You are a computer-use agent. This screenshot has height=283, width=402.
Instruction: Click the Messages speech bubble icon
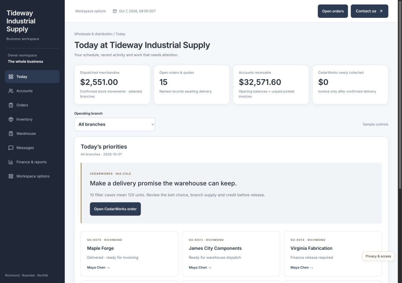11,148
